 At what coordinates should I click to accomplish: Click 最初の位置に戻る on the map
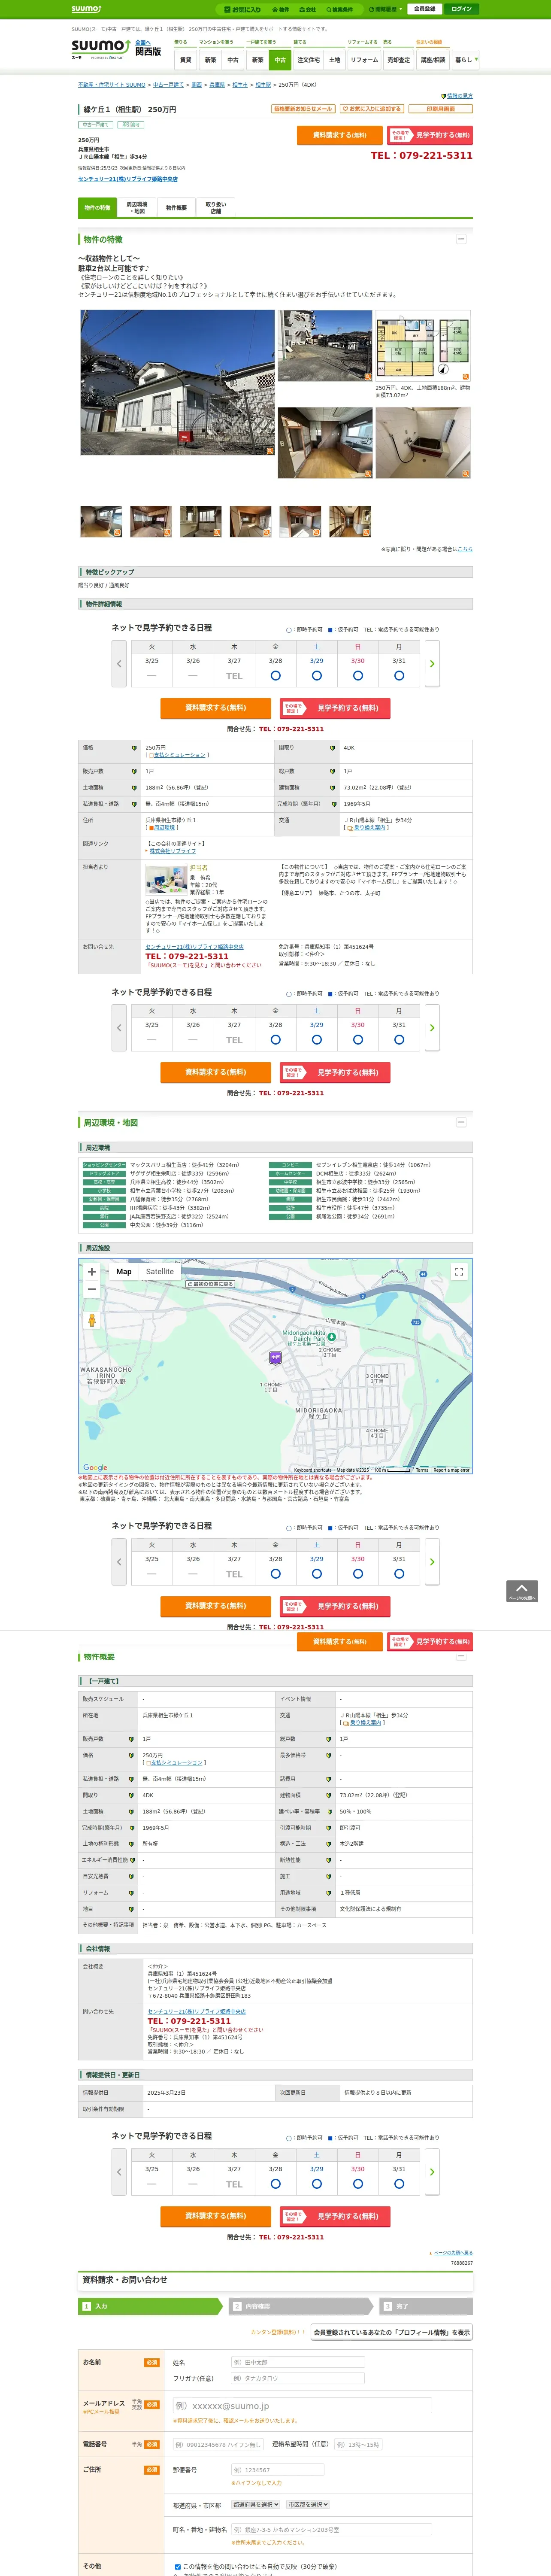(x=210, y=1284)
